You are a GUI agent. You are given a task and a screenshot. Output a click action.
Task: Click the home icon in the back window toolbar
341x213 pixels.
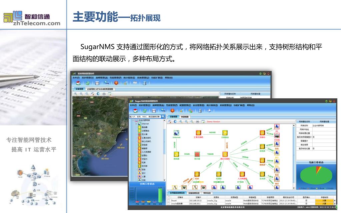click(x=79, y=83)
